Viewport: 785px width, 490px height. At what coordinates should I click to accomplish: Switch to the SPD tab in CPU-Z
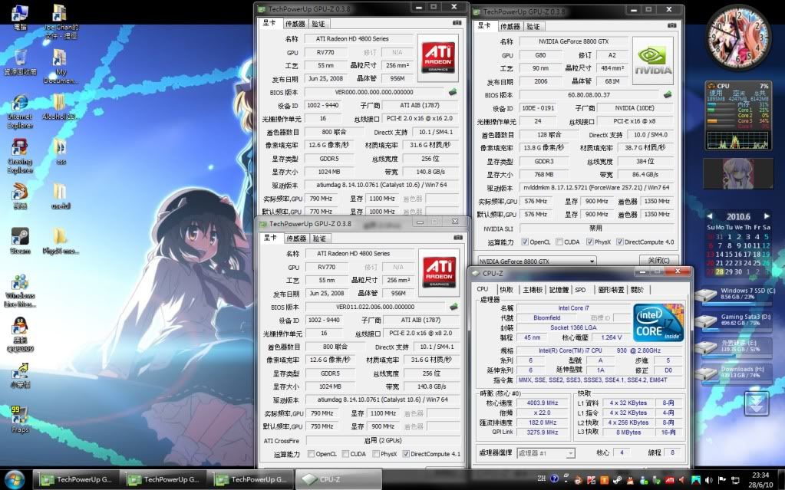coord(580,289)
